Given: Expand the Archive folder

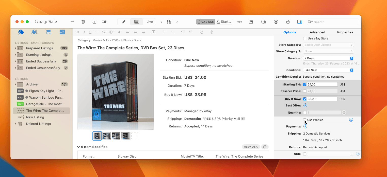Looking at the screenshot, I should click(x=15, y=84).
